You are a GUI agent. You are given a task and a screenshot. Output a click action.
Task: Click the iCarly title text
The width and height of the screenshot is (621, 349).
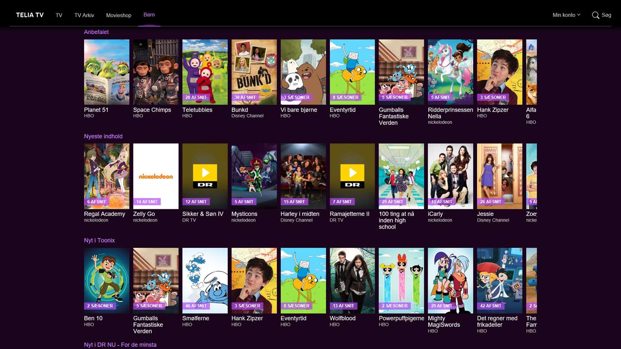point(436,214)
